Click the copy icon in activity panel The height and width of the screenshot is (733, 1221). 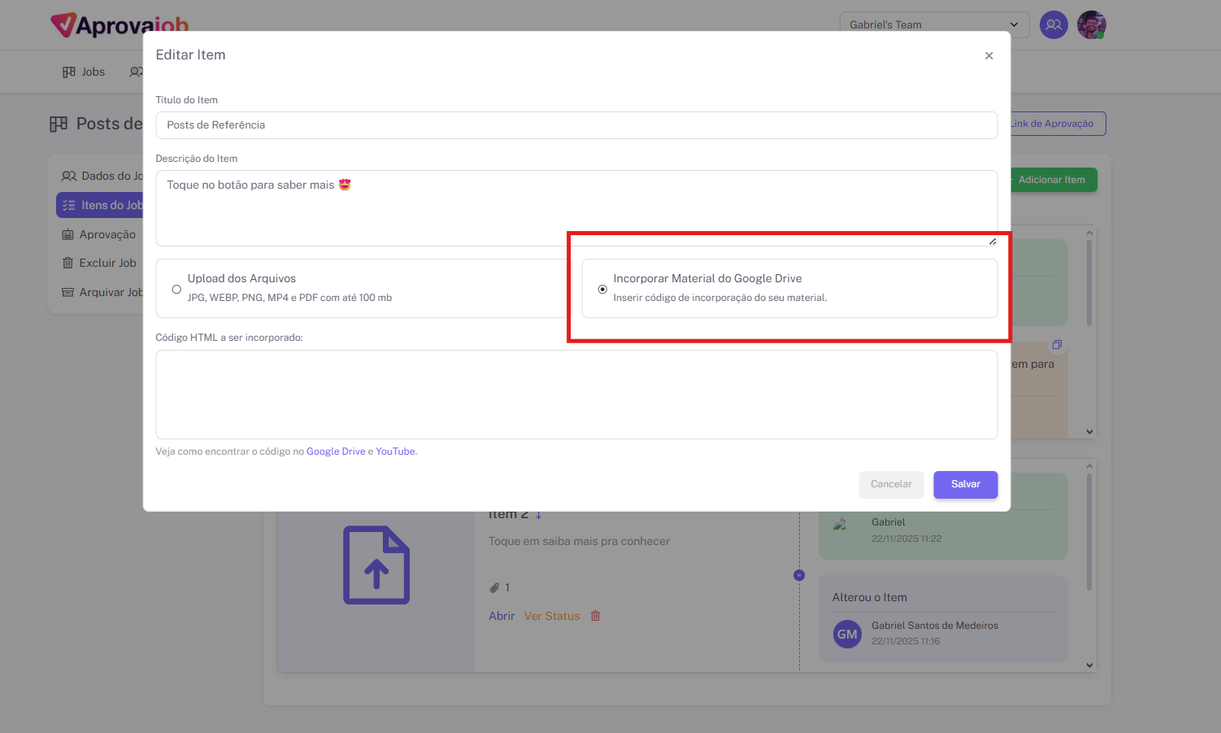(1057, 344)
